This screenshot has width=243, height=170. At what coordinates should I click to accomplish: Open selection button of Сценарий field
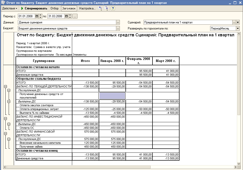click(234, 22)
